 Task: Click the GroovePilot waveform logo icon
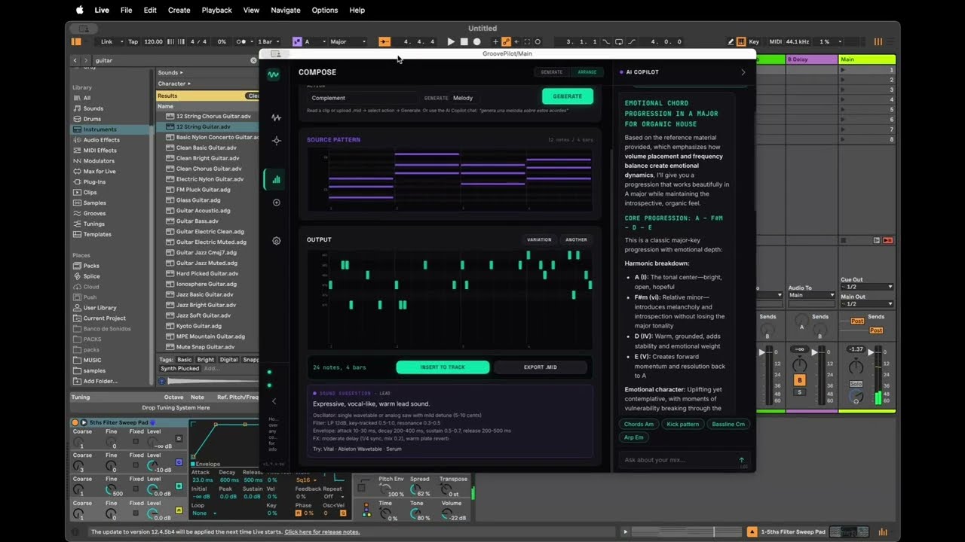coord(273,75)
